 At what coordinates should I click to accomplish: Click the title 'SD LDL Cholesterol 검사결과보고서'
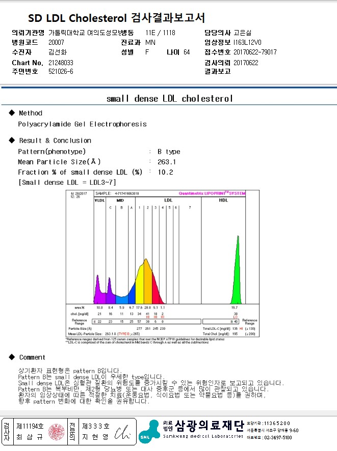116,18
